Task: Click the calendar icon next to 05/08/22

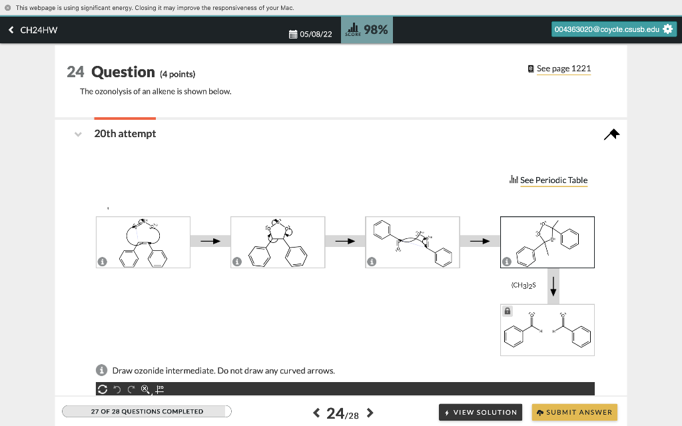Action: (292, 33)
